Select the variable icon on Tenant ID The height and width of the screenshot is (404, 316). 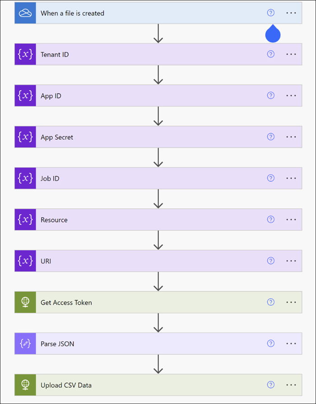[x=25, y=54]
